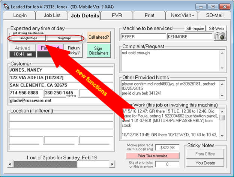Screen dimensions: 234x177
Task: Click the camera icon next to SB-Web
Action: 221,36
